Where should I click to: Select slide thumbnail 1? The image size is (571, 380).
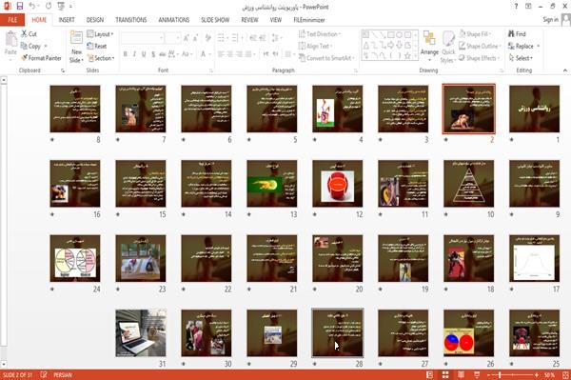(x=534, y=109)
